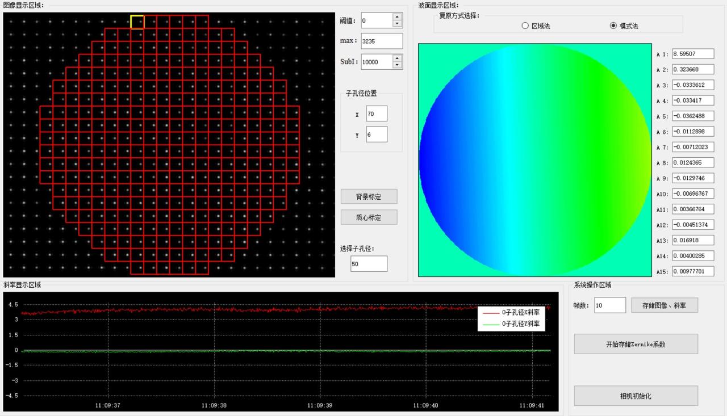Click the -4.5 y-axis label
Screen dimensions: 727x416
(12, 396)
